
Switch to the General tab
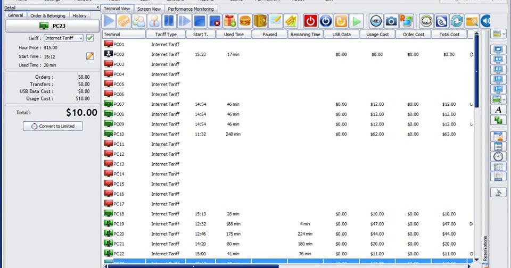15,15
